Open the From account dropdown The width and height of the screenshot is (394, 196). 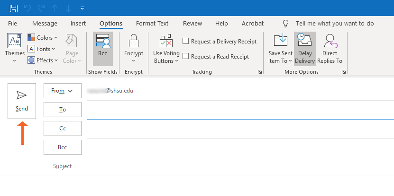coord(62,91)
